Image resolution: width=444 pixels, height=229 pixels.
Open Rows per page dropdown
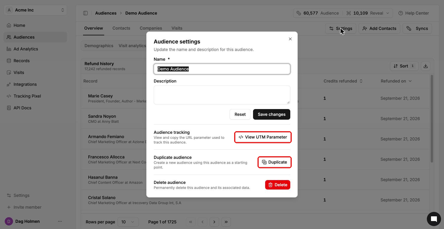coord(128,222)
